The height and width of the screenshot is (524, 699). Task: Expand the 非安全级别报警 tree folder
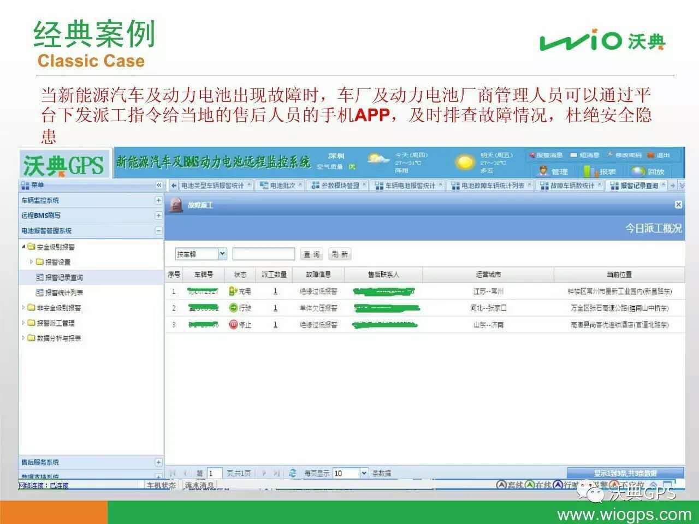[x=23, y=308]
